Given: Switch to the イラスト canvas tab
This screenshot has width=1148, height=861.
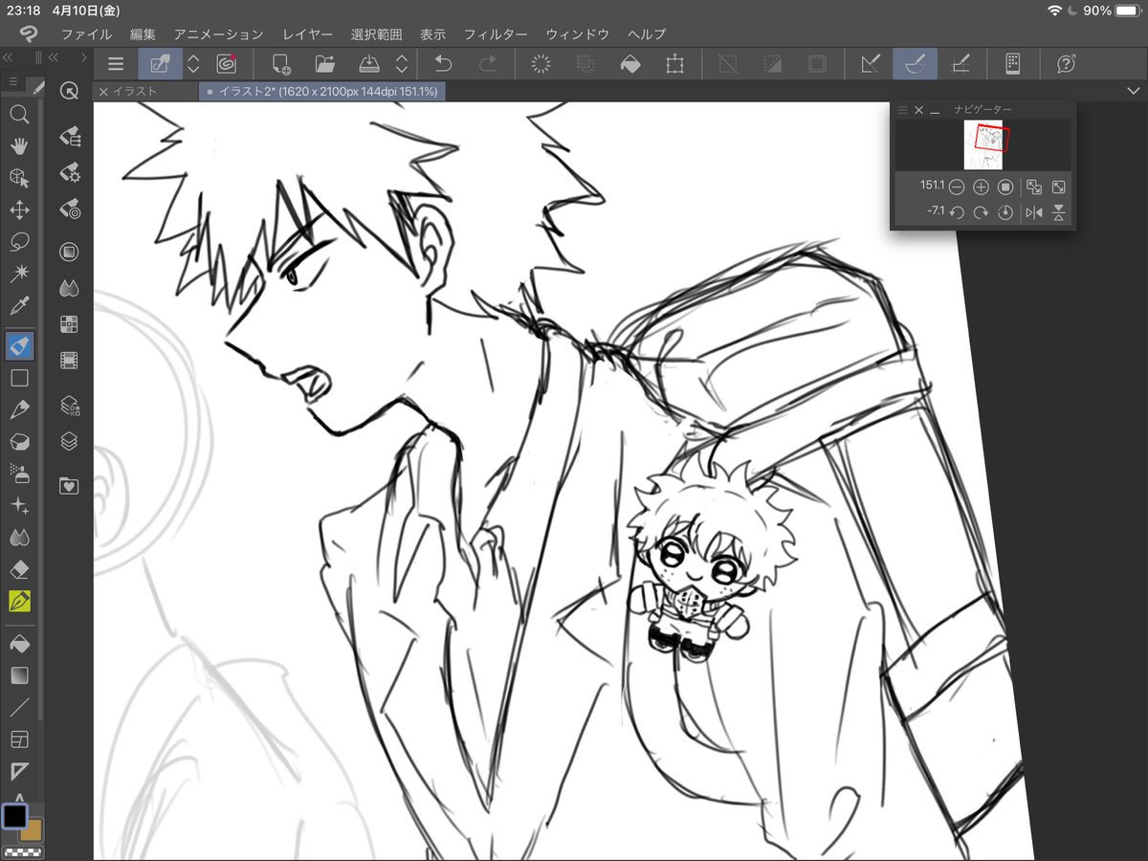Looking at the screenshot, I should click(135, 92).
